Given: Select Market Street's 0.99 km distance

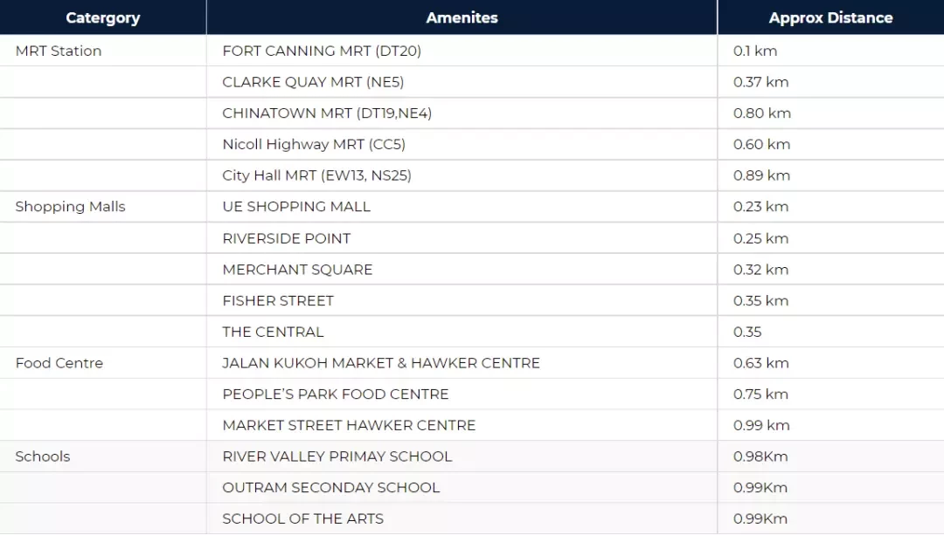Looking at the screenshot, I should click(761, 426).
